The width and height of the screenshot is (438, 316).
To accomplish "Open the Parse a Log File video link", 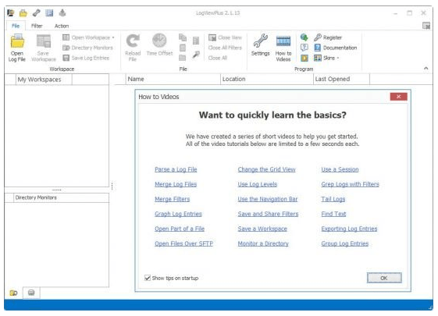I will click(x=176, y=169).
